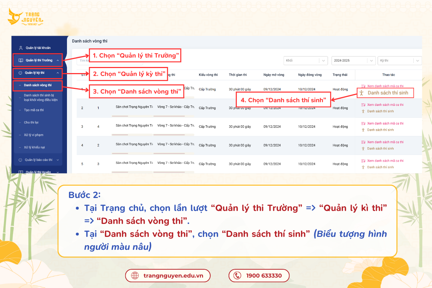Open Xử lý khiếu nại menu item

pos(34,147)
